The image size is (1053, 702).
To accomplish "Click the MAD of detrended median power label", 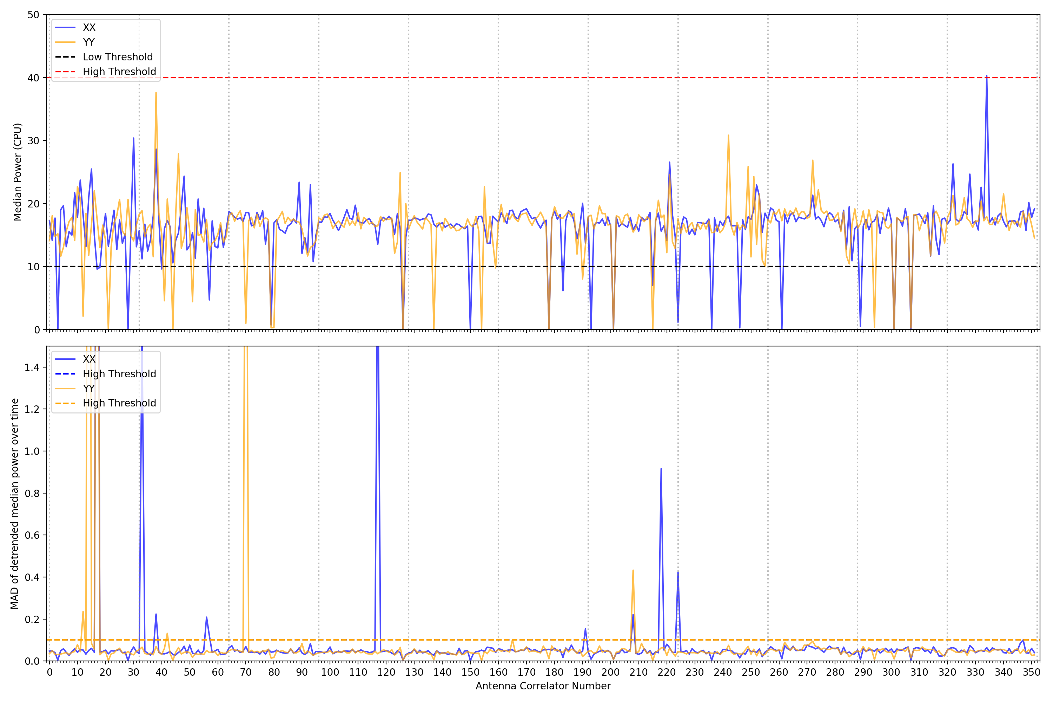I will (x=14, y=503).
